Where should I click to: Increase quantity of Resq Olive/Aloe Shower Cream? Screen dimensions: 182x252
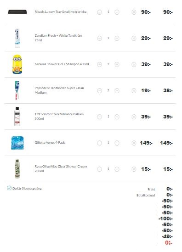[117, 169]
